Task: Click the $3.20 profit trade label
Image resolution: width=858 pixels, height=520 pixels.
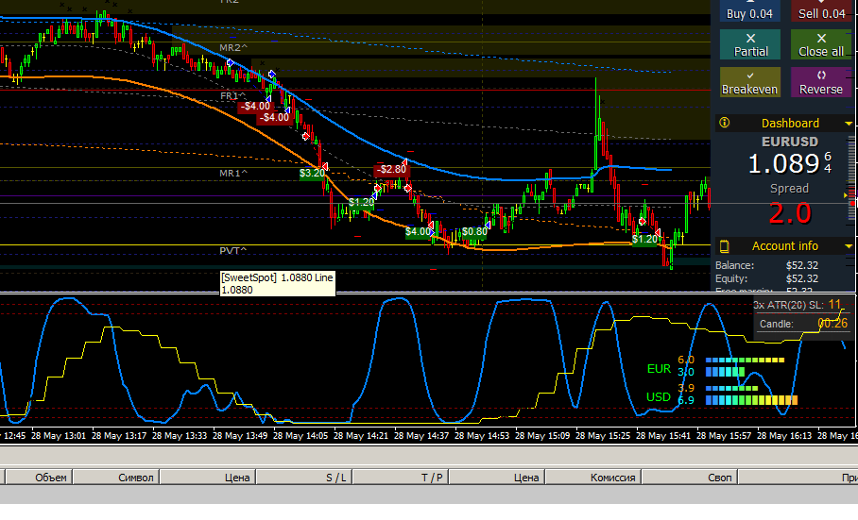Action: 313,173
